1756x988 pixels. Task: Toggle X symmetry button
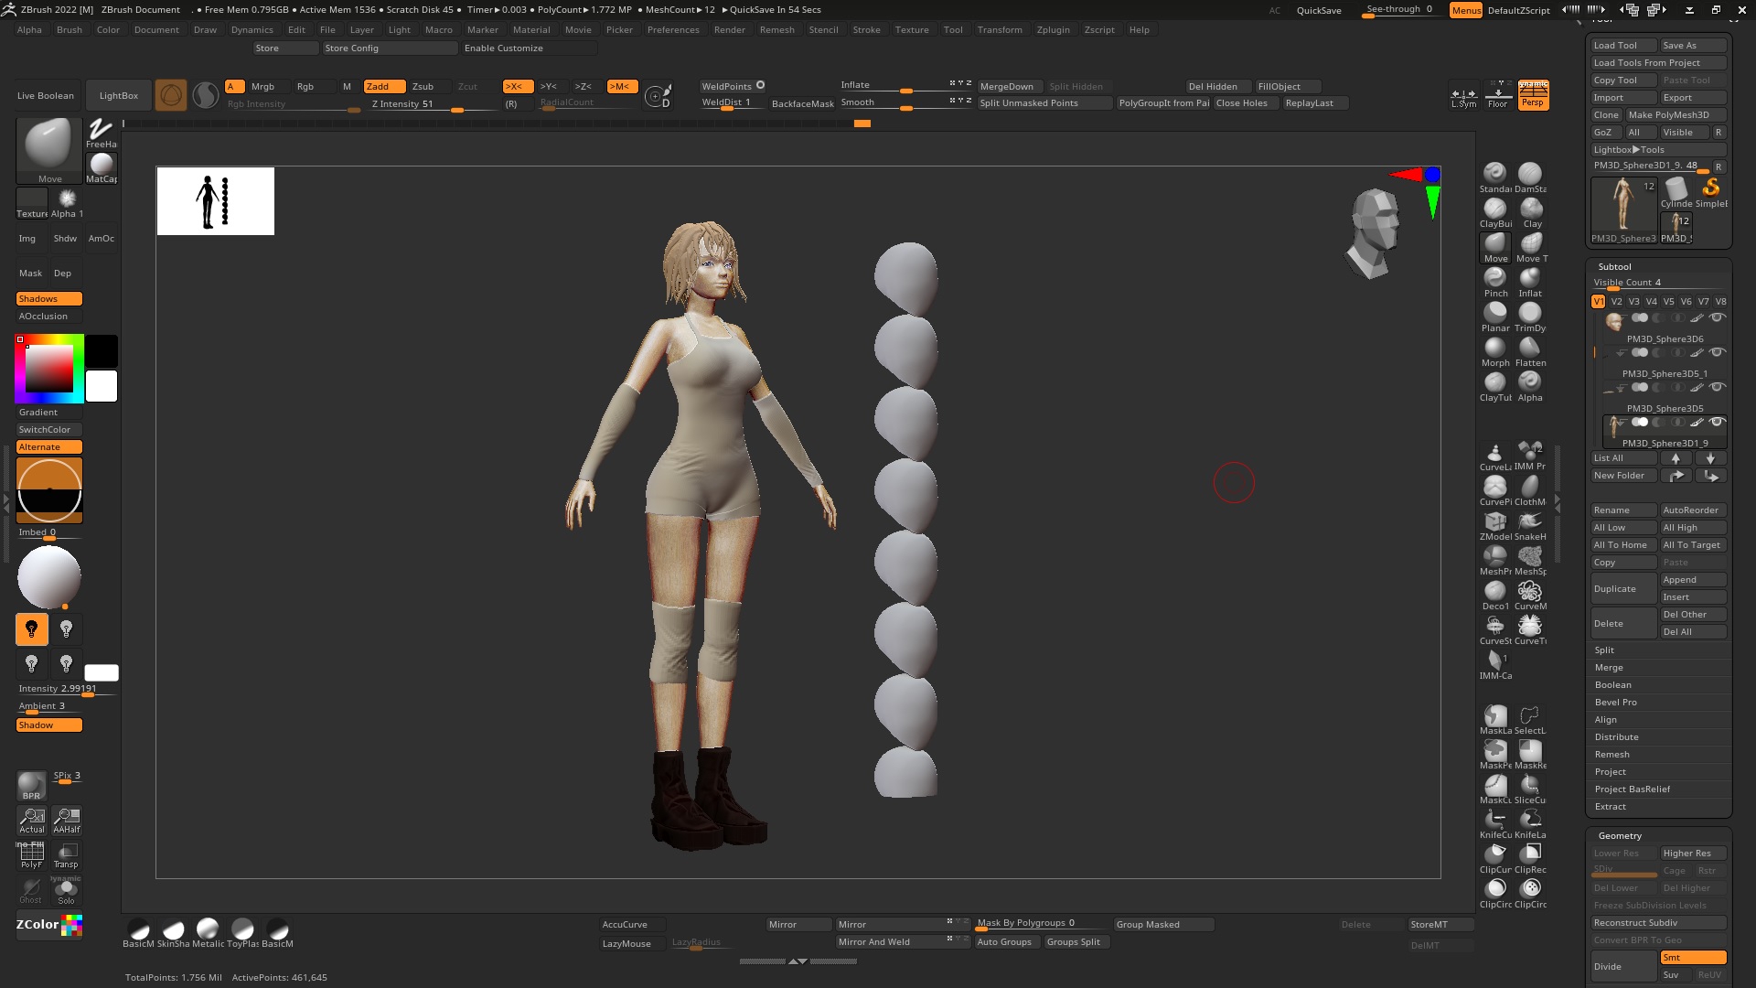pyautogui.click(x=517, y=87)
